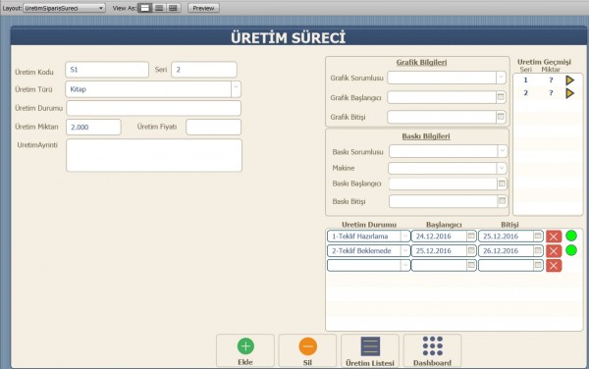
Task: Click green status circle on 2-Teklif Beklemede row
Action: point(571,250)
